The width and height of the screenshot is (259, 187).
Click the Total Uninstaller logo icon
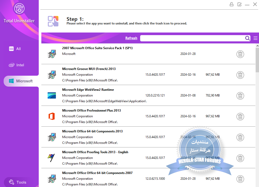(19, 9)
